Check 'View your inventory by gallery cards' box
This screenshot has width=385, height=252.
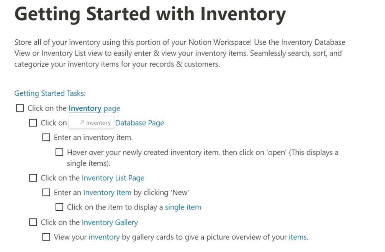tap(46, 237)
